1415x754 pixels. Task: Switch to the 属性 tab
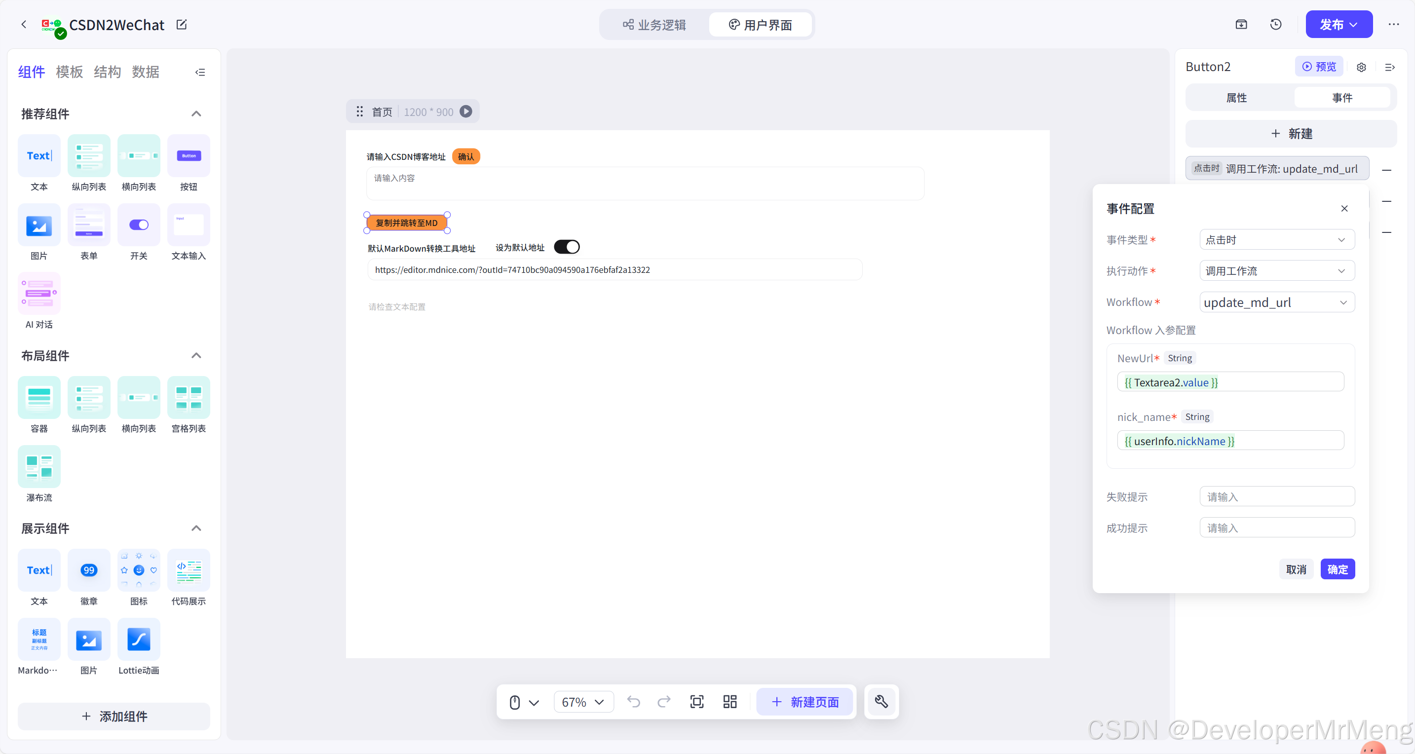coord(1236,98)
